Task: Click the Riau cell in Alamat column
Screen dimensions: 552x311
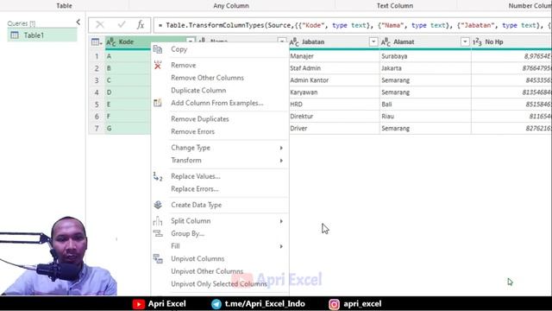Action: 425,116
